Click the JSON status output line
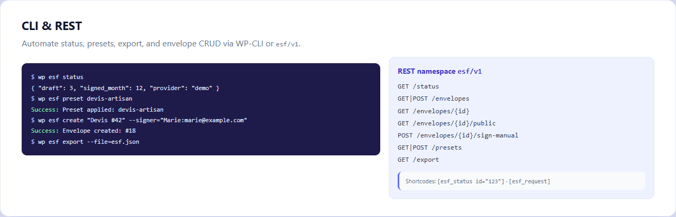The image size is (676, 217). 125,87
